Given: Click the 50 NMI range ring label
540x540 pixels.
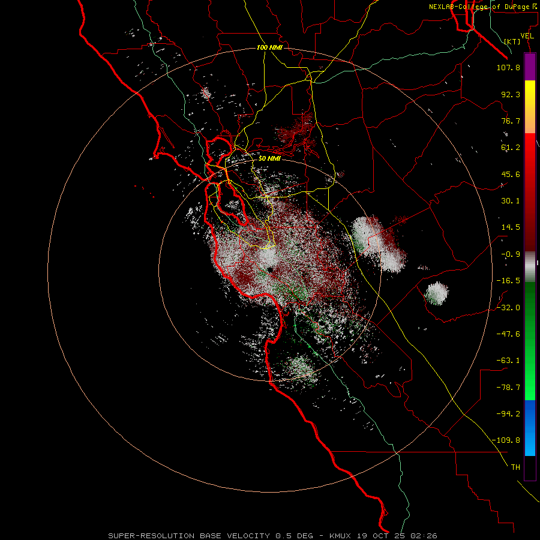Looking at the screenshot, I should (x=269, y=158).
